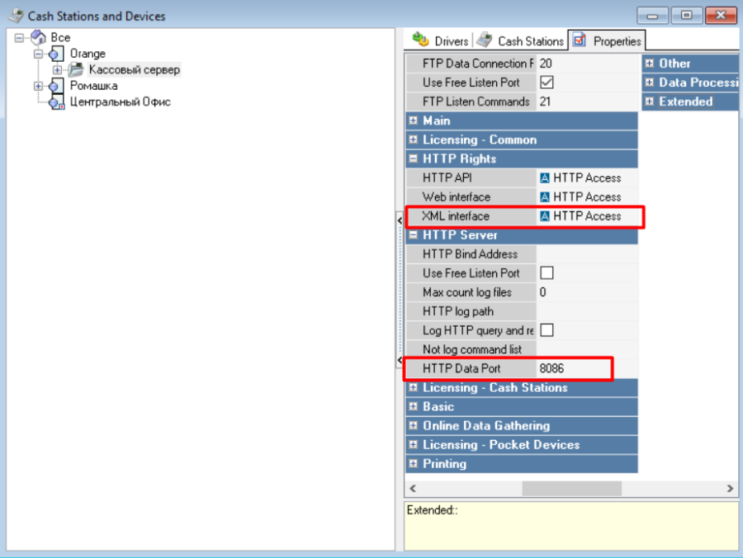Viewport: 743px width, 558px height.
Task: Enable HTTP Server Use Free Listen Port
Action: [x=546, y=273]
